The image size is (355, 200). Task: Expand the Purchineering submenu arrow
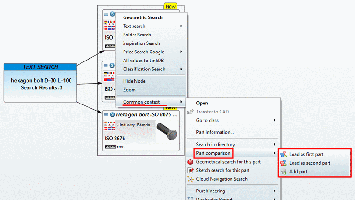274,191
